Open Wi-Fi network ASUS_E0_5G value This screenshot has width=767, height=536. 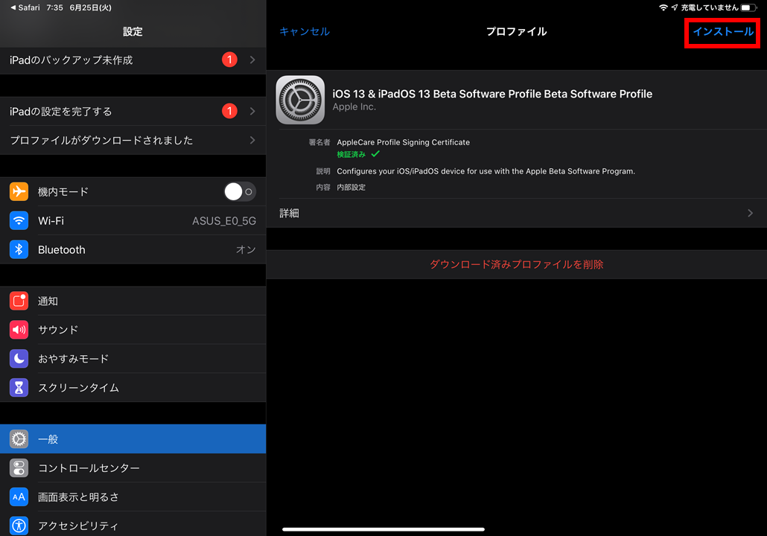[224, 221]
